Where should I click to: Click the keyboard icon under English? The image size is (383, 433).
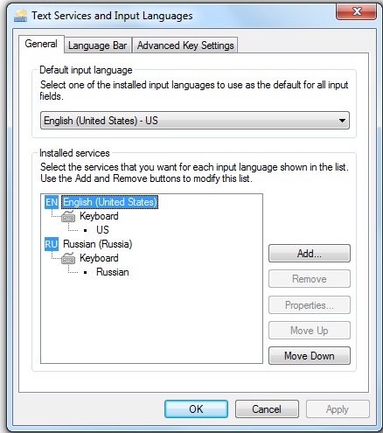point(68,217)
